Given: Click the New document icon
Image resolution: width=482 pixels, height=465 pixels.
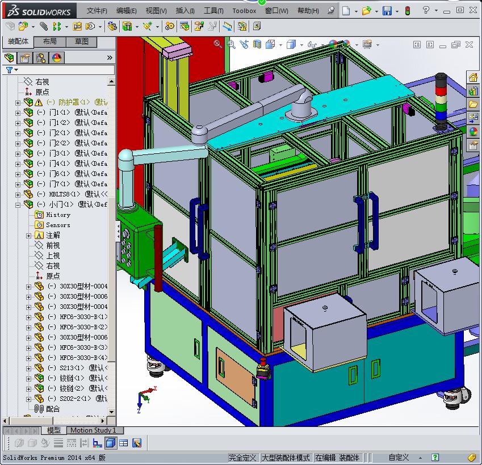Looking at the screenshot, I should [346, 11].
